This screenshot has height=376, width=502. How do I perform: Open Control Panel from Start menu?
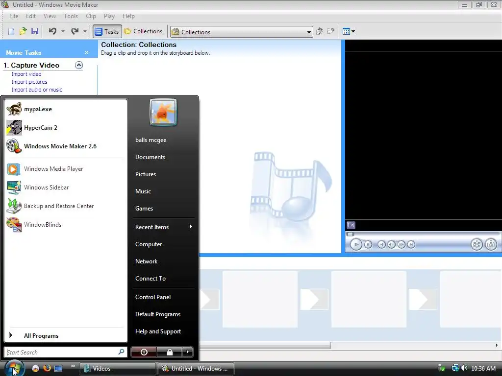pyautogui.click(x=153, y=297)
